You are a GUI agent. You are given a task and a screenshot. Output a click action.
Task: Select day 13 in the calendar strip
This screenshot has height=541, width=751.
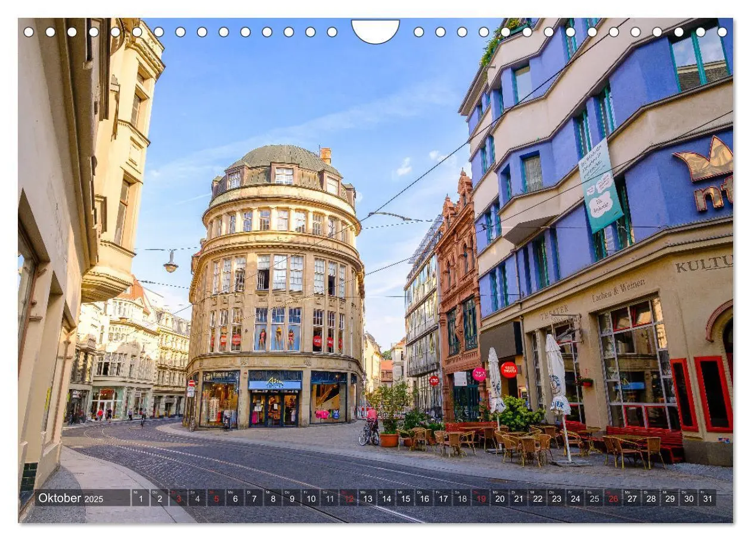tap(367, 498)
